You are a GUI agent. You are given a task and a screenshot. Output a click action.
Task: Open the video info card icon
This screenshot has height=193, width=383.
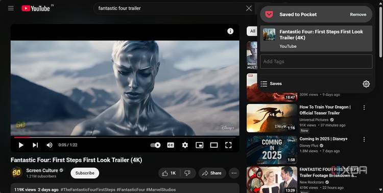230,31
